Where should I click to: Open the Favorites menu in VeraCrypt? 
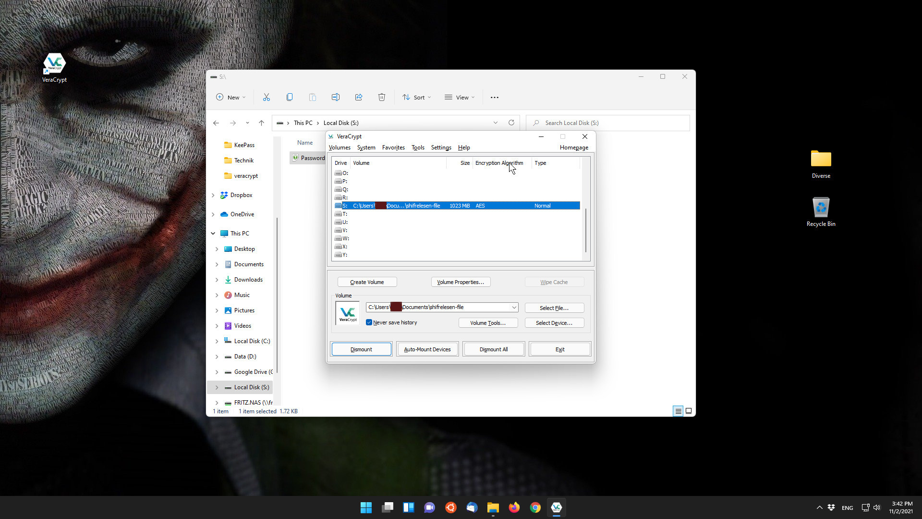[393, 148]
